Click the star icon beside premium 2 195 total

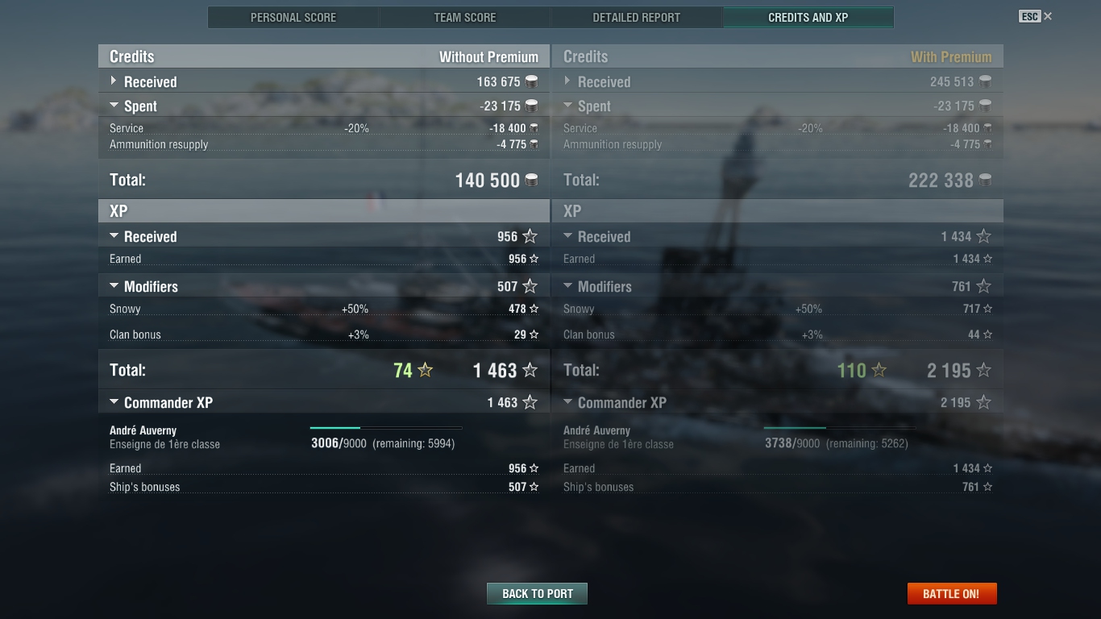(983, 370)
